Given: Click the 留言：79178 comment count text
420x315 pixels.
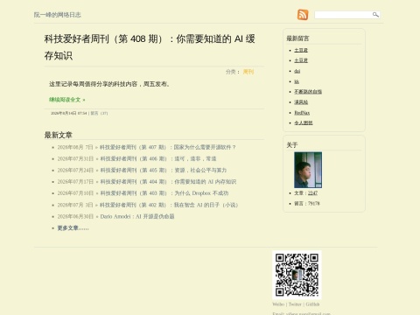Looking at the screenshot, I should pyautogui.click(x=307, y=204).
